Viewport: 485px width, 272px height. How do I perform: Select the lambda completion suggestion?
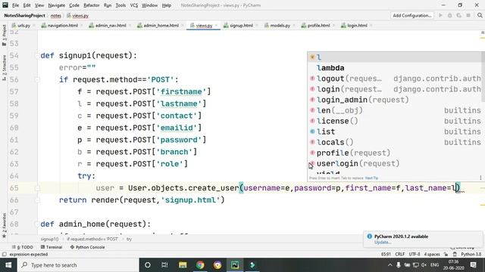tap(395, 68)
